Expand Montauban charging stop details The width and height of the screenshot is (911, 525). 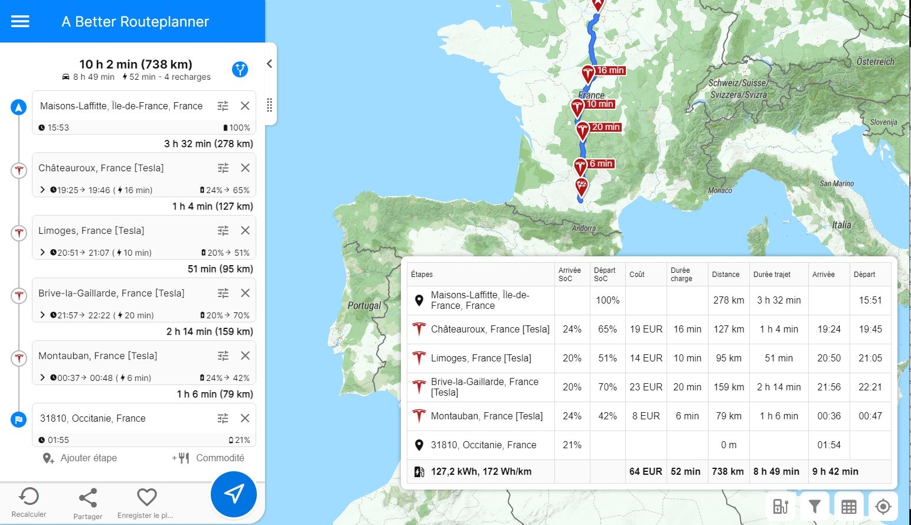43,377
